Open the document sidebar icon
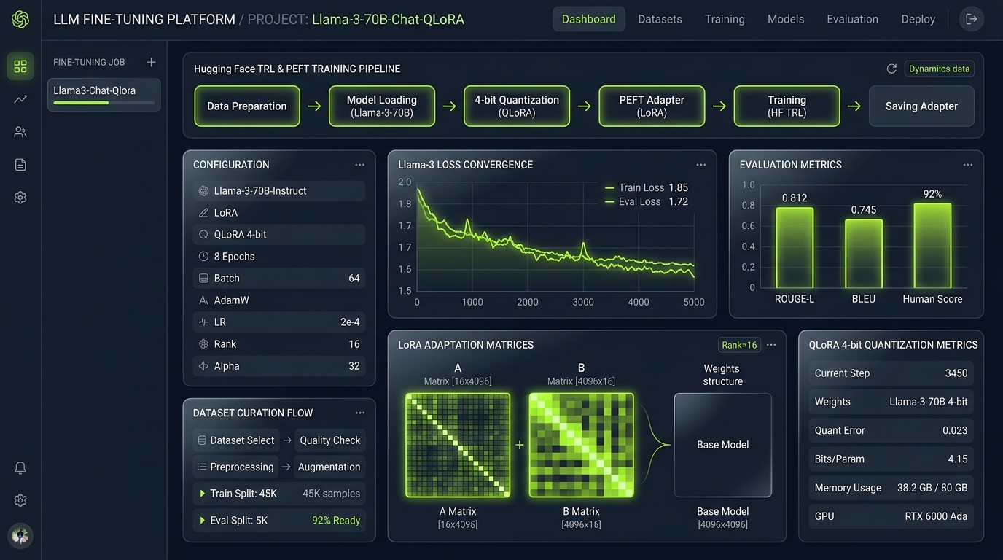 coord(20,165)
